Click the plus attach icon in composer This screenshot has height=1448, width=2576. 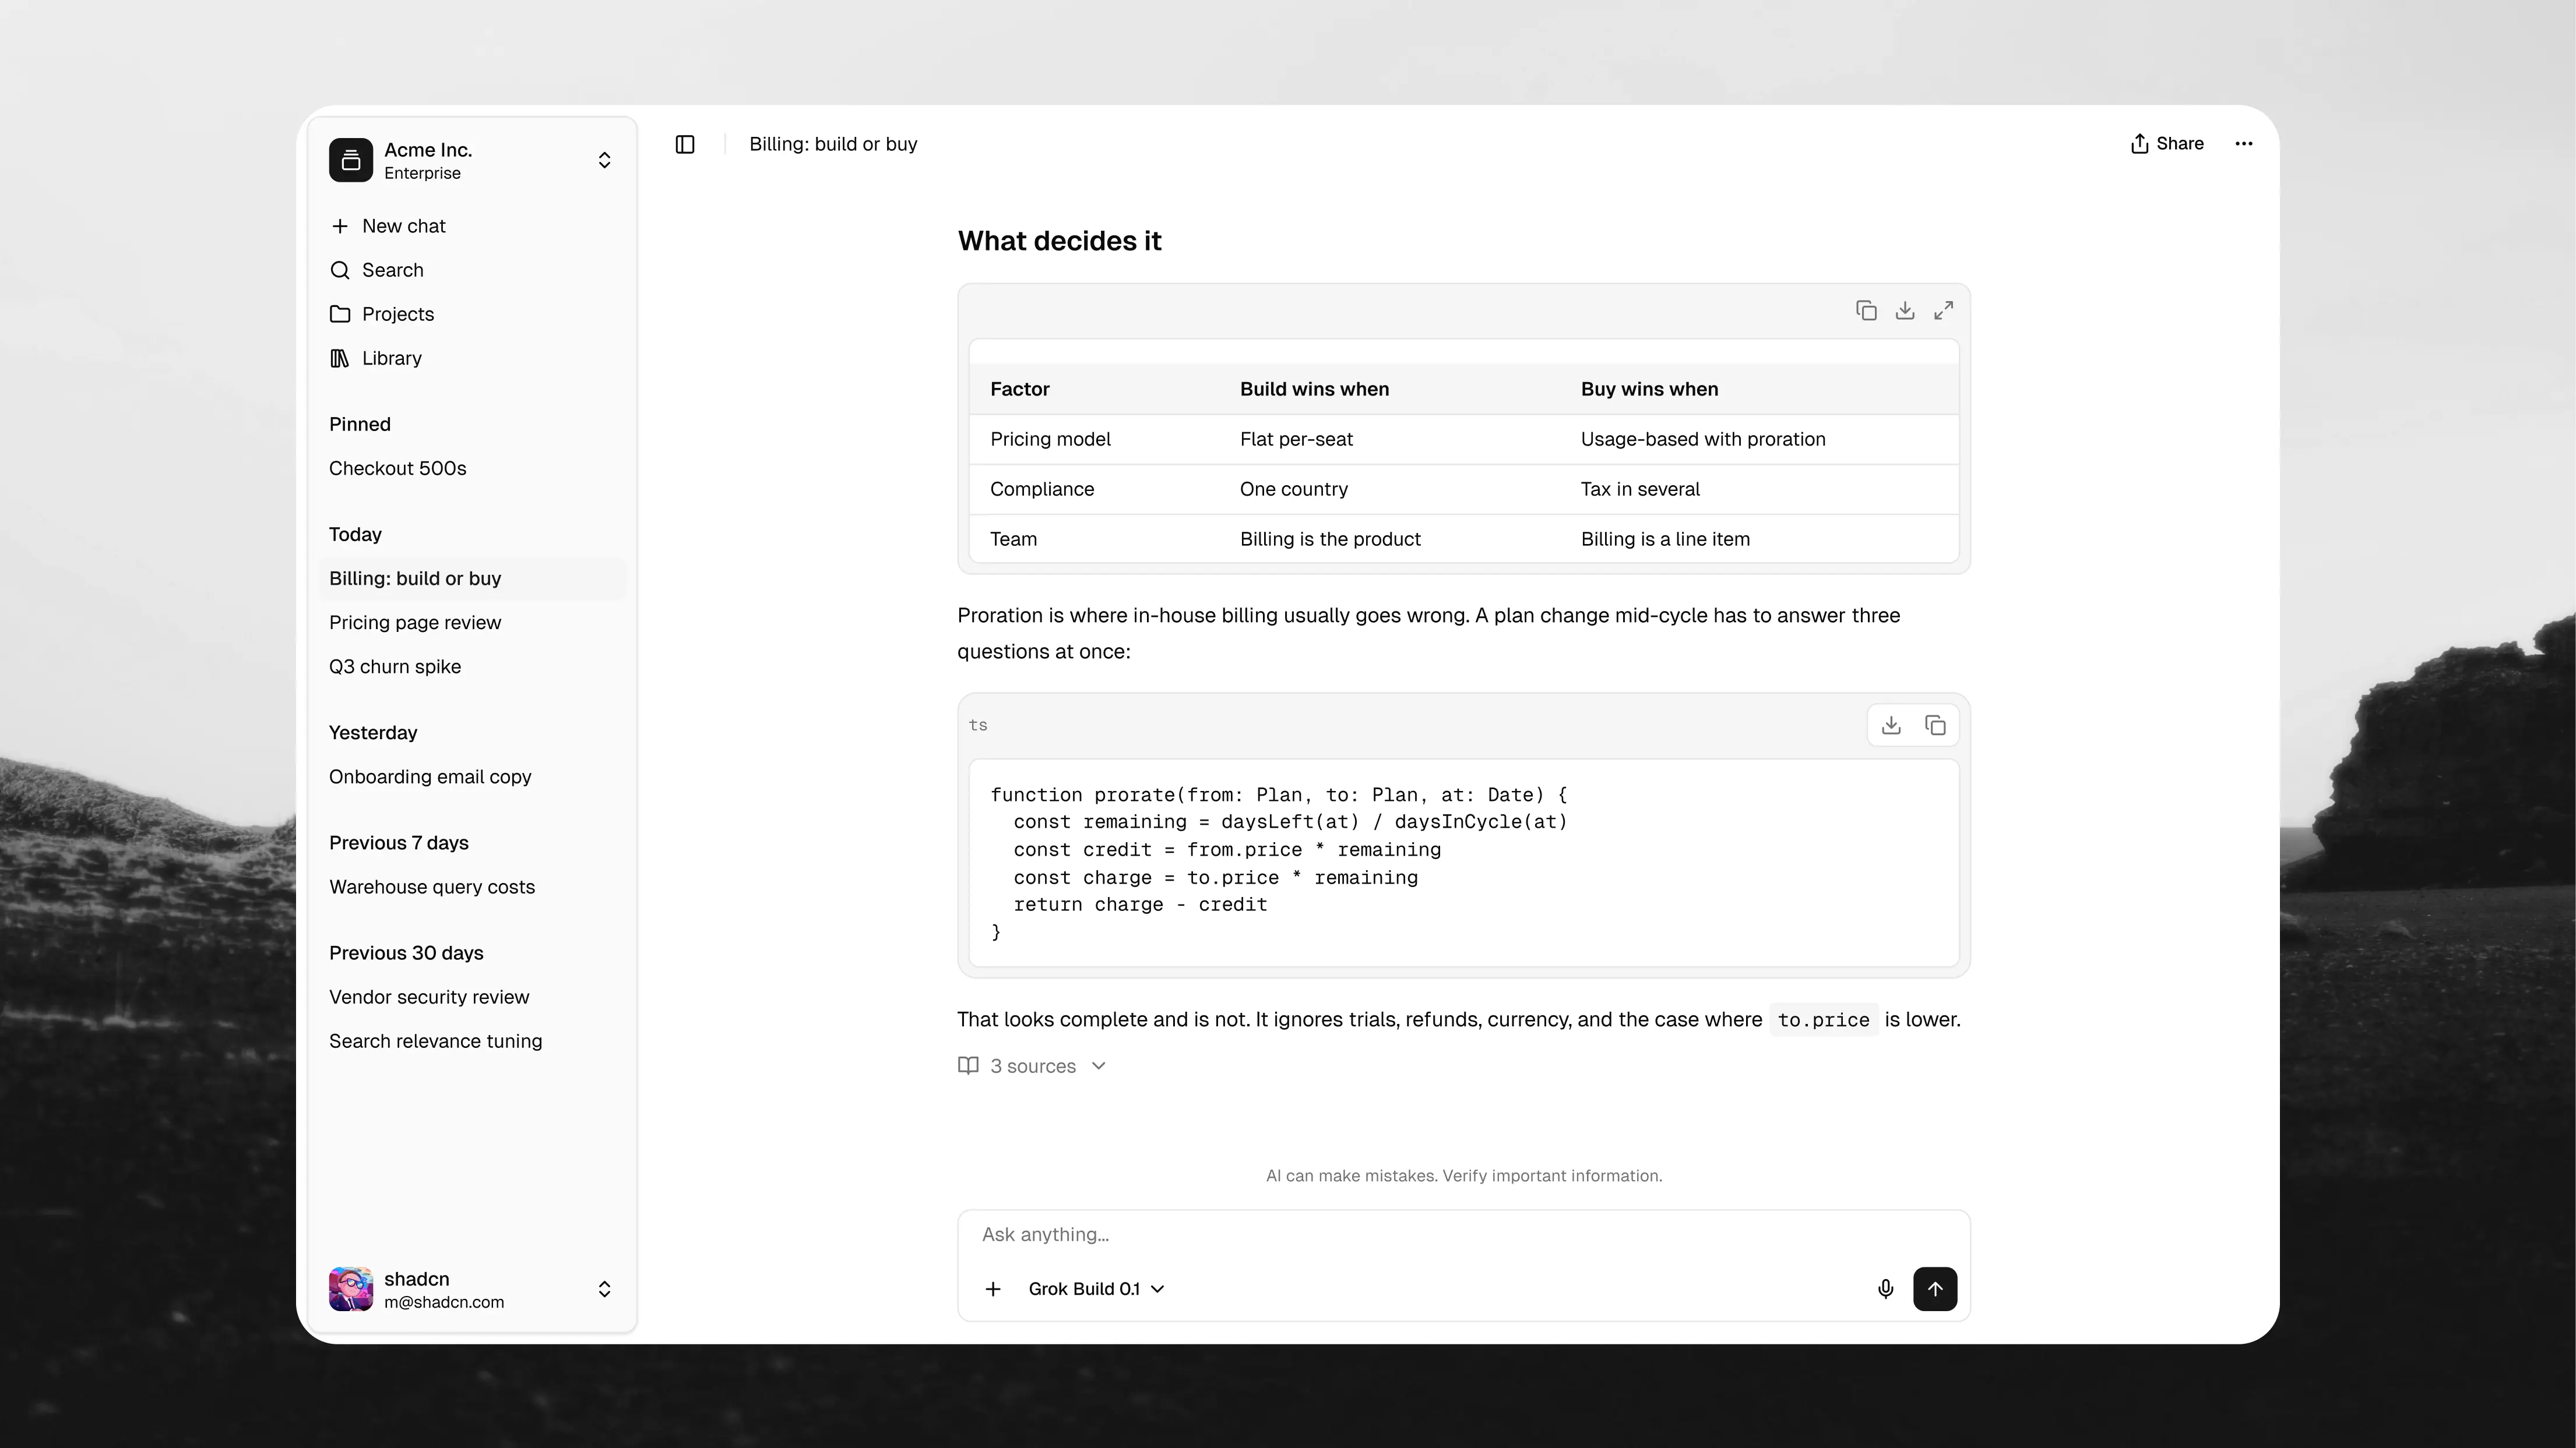993,1289
